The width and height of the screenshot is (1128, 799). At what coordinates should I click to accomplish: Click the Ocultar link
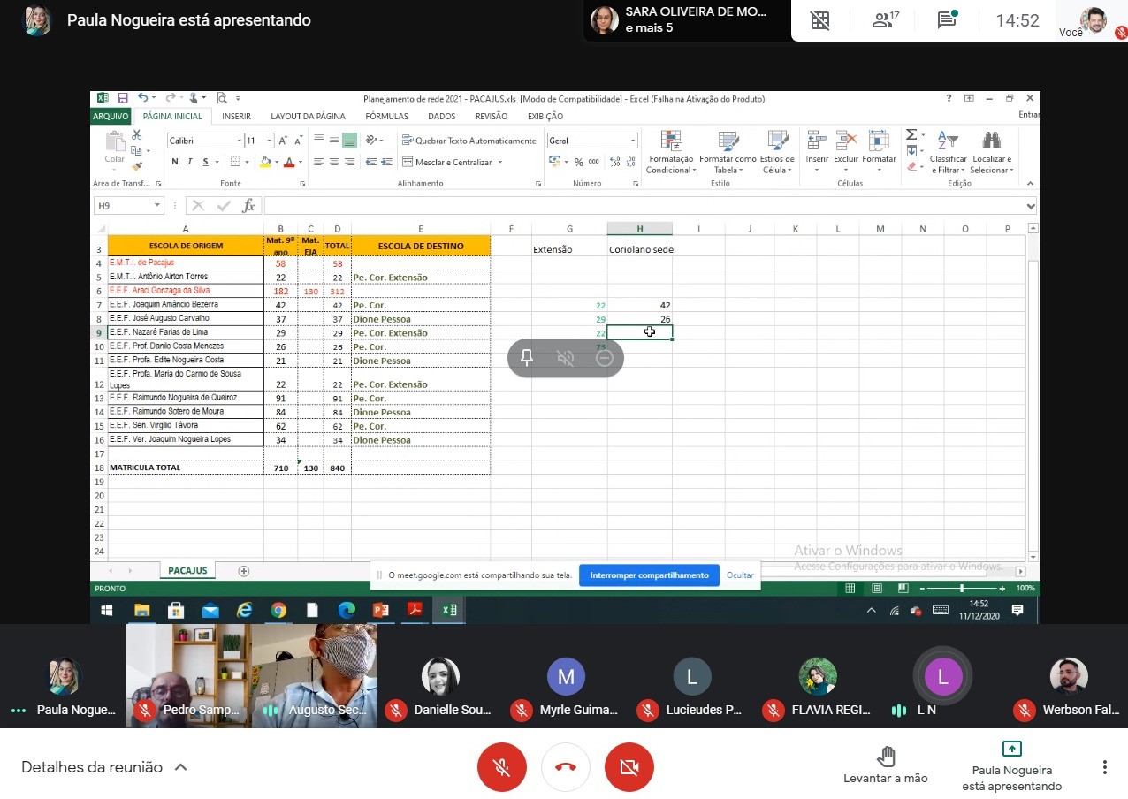coord(740,575)
